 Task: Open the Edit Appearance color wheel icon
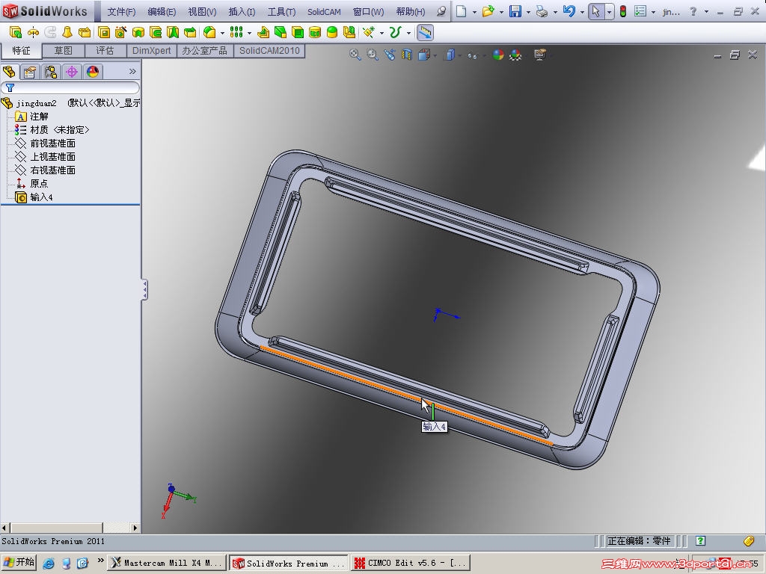(x=497, y=55)
